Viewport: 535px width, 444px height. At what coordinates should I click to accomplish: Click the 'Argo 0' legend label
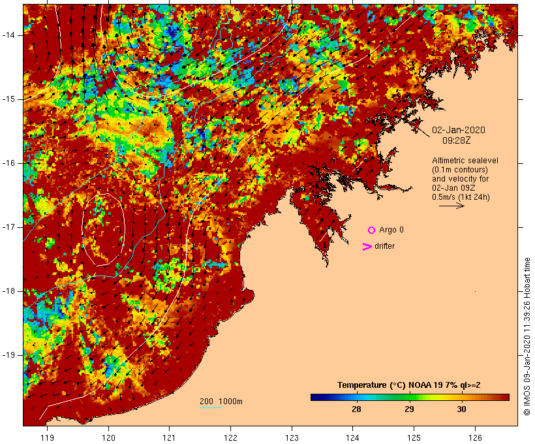pos(391,230)
